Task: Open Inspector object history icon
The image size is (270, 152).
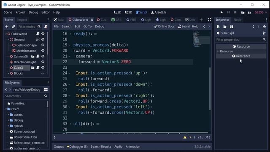Action: click(264, 27)
